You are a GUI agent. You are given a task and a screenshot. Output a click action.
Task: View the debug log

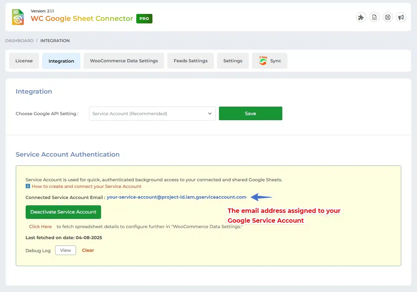pos(66,250)
